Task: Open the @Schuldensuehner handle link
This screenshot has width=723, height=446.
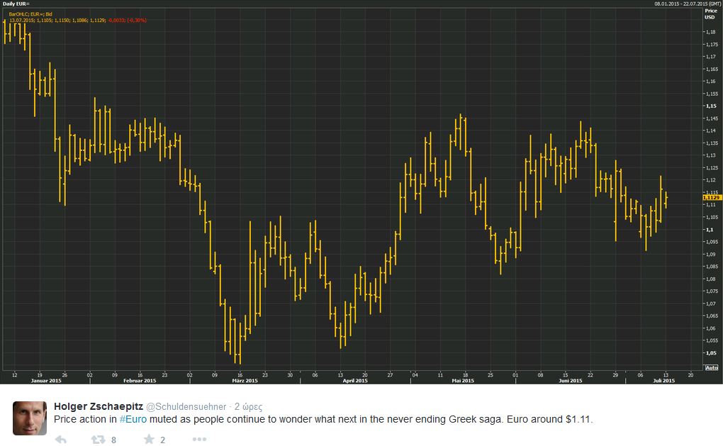Action: click(186, 407)
